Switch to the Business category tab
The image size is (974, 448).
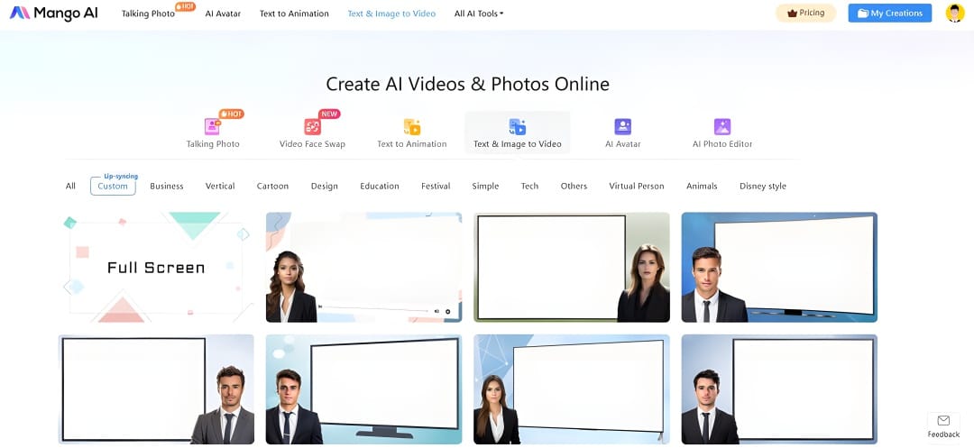(x=167, y=187)
